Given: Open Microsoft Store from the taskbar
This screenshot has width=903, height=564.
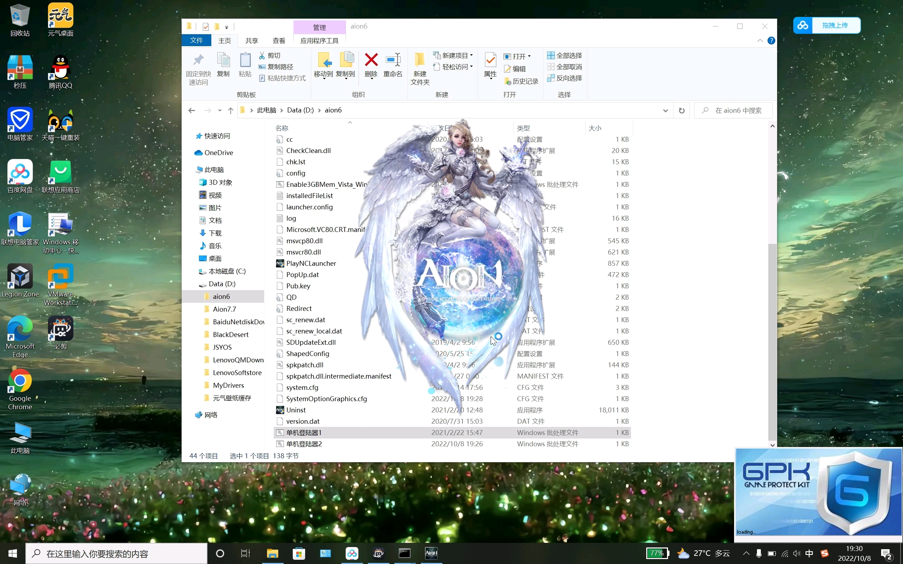Looking at the screenshot, I should pos(299,553).
